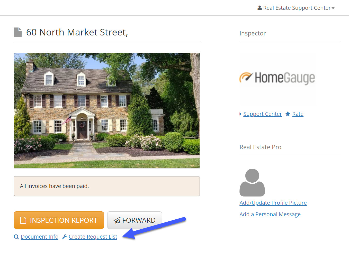The image size is (349, 253).
Task: Click the wrench icon beside Create Request List
Action: [x=65, y=237]
